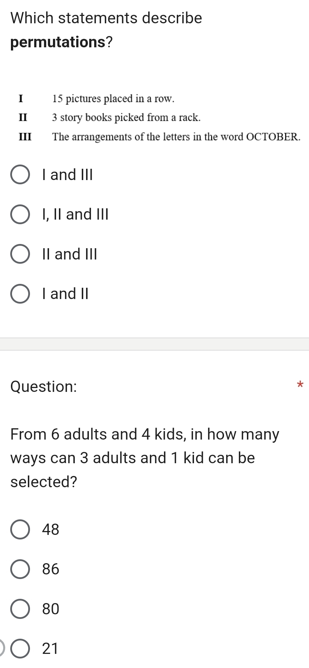Pick the radio button for answer 80
309x668 pixels.
[20, 609]
